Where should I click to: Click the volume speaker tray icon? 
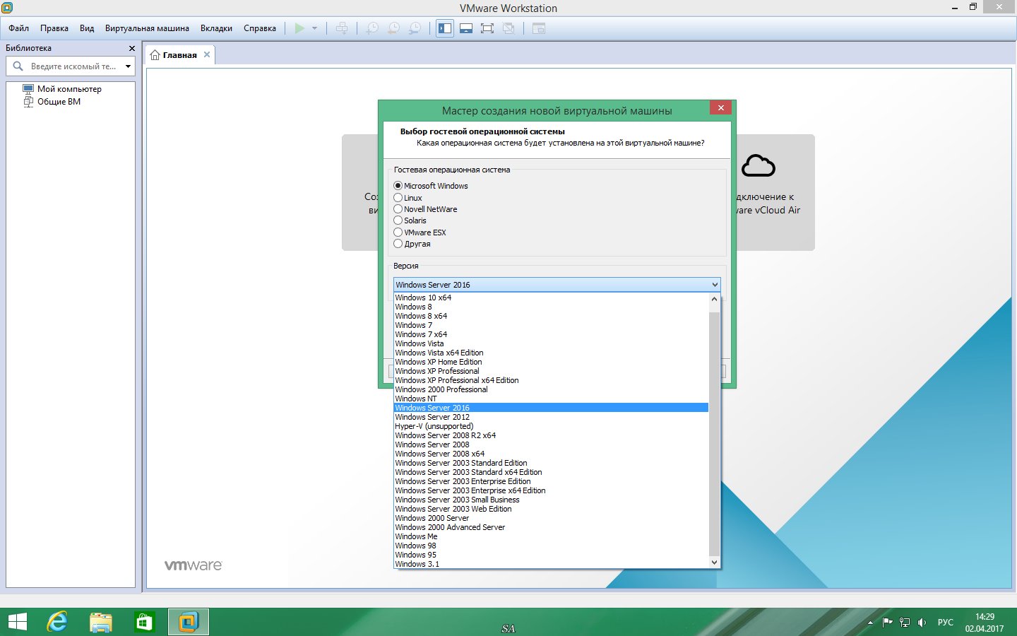[x=922, y=623]
